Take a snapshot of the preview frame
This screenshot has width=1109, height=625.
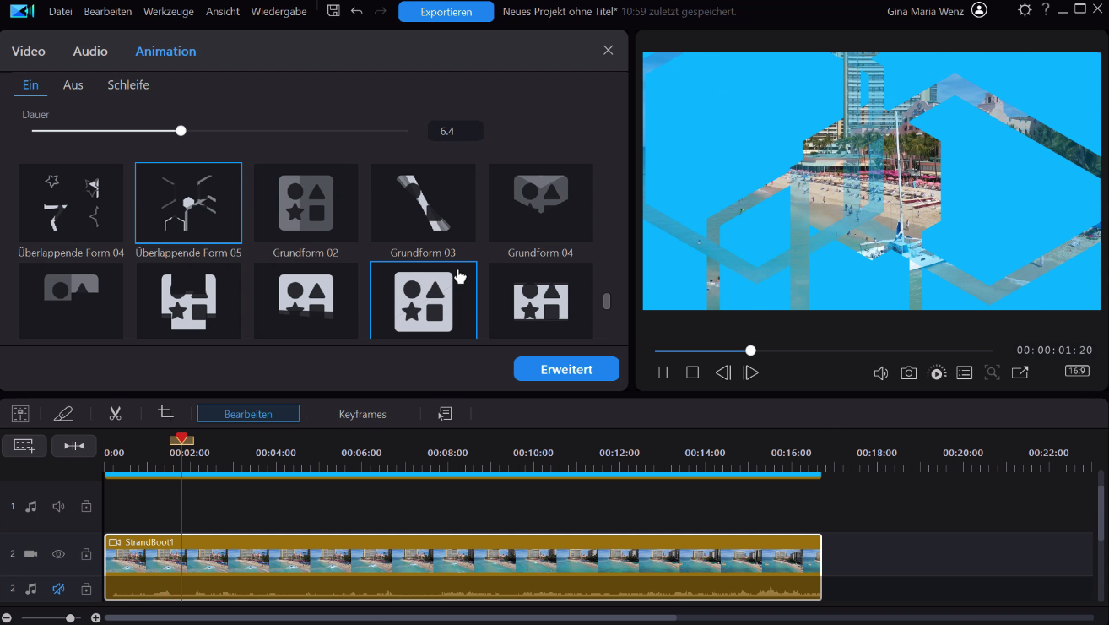909,372
